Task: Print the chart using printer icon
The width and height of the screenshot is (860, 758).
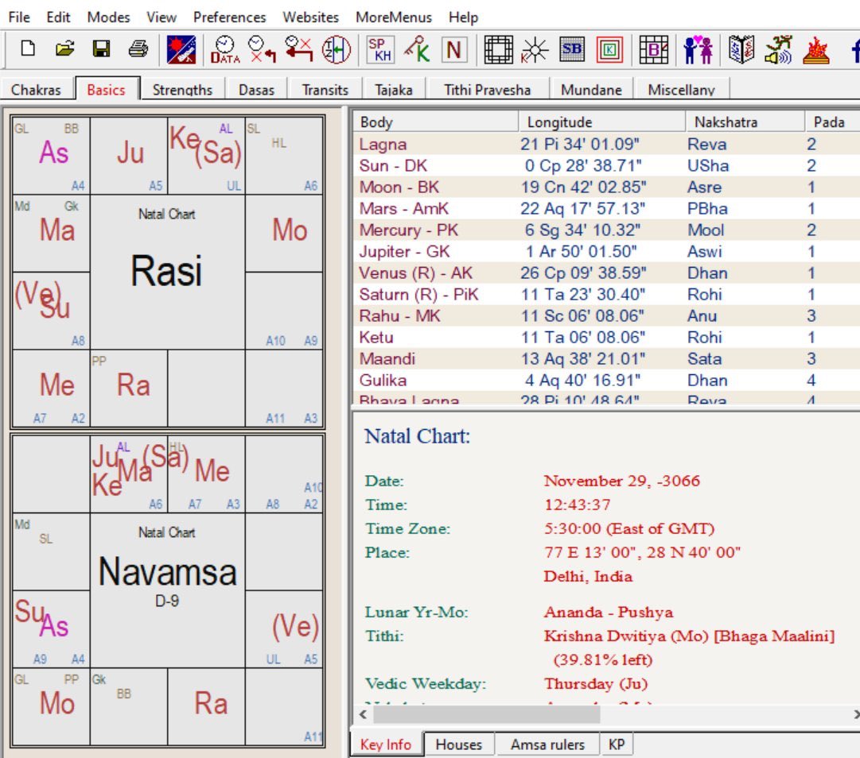Action: coord(138,49)
